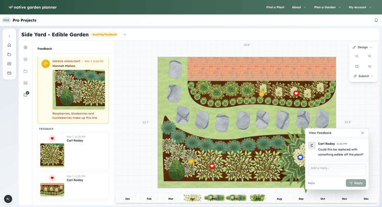Open the Design dropdown
This screenshot has width=382, height=207.
(x=362, y=47)
